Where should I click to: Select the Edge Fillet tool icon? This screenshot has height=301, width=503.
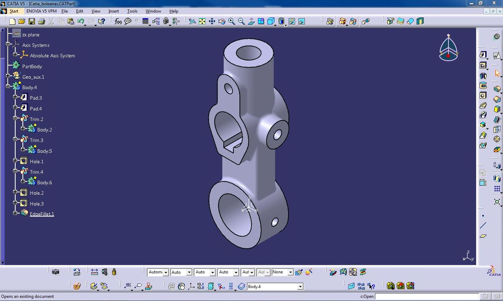(x=497, y=89)
